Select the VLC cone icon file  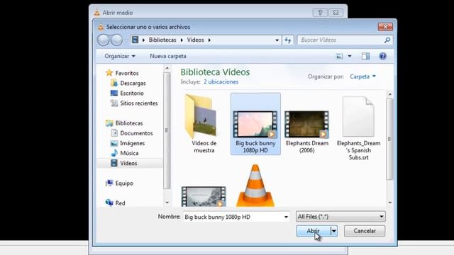pos(255,186)
